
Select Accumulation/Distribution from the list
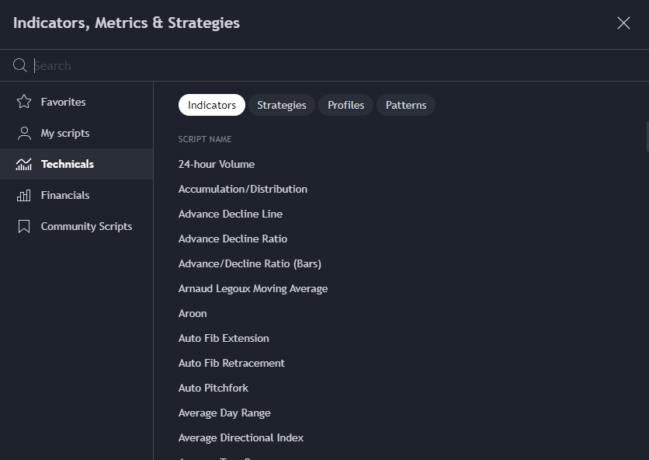point(243,189)
